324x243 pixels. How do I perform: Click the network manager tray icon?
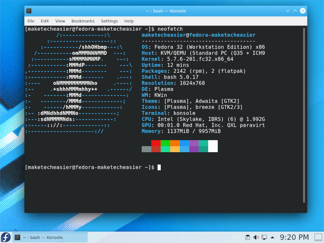coord(264,237)
